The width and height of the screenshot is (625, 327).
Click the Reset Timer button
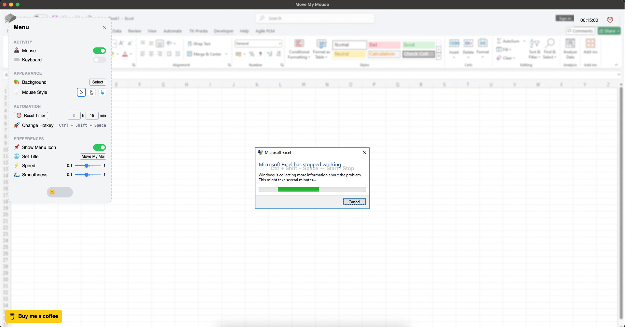pos(31,116)
